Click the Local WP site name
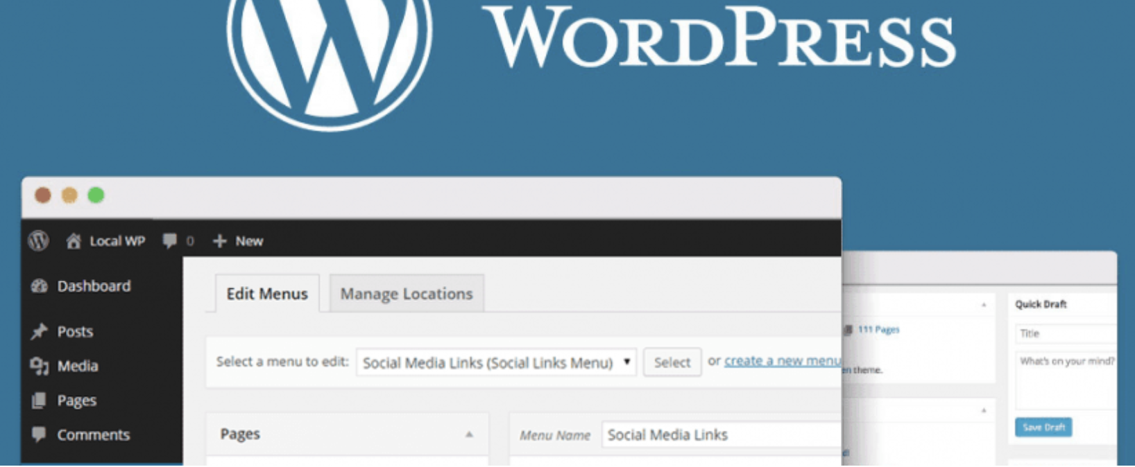This screenshot has width=1135, height=467. pos(117,240)
